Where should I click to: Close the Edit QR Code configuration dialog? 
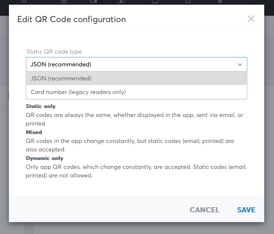251,19
